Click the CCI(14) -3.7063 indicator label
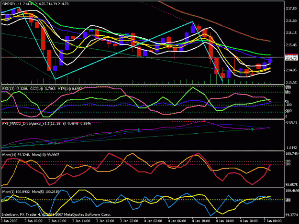This screenshot has height=224, width=299. tap(43, 88)
